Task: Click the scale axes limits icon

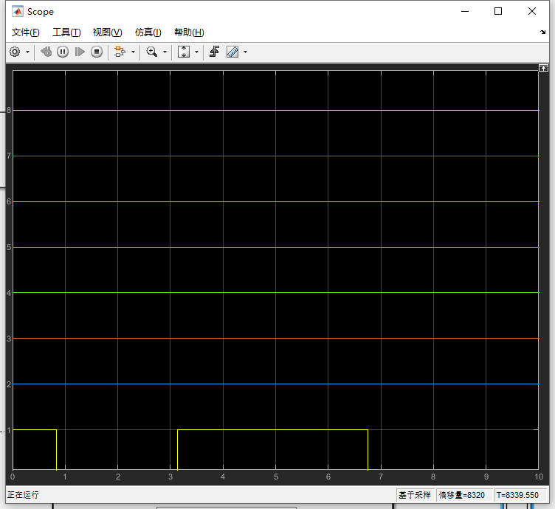Action: tap(184, 52)
